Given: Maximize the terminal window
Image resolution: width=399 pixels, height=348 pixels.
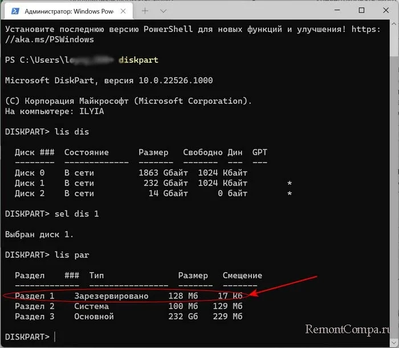Looking at the screenshot, I should point(361,10).
